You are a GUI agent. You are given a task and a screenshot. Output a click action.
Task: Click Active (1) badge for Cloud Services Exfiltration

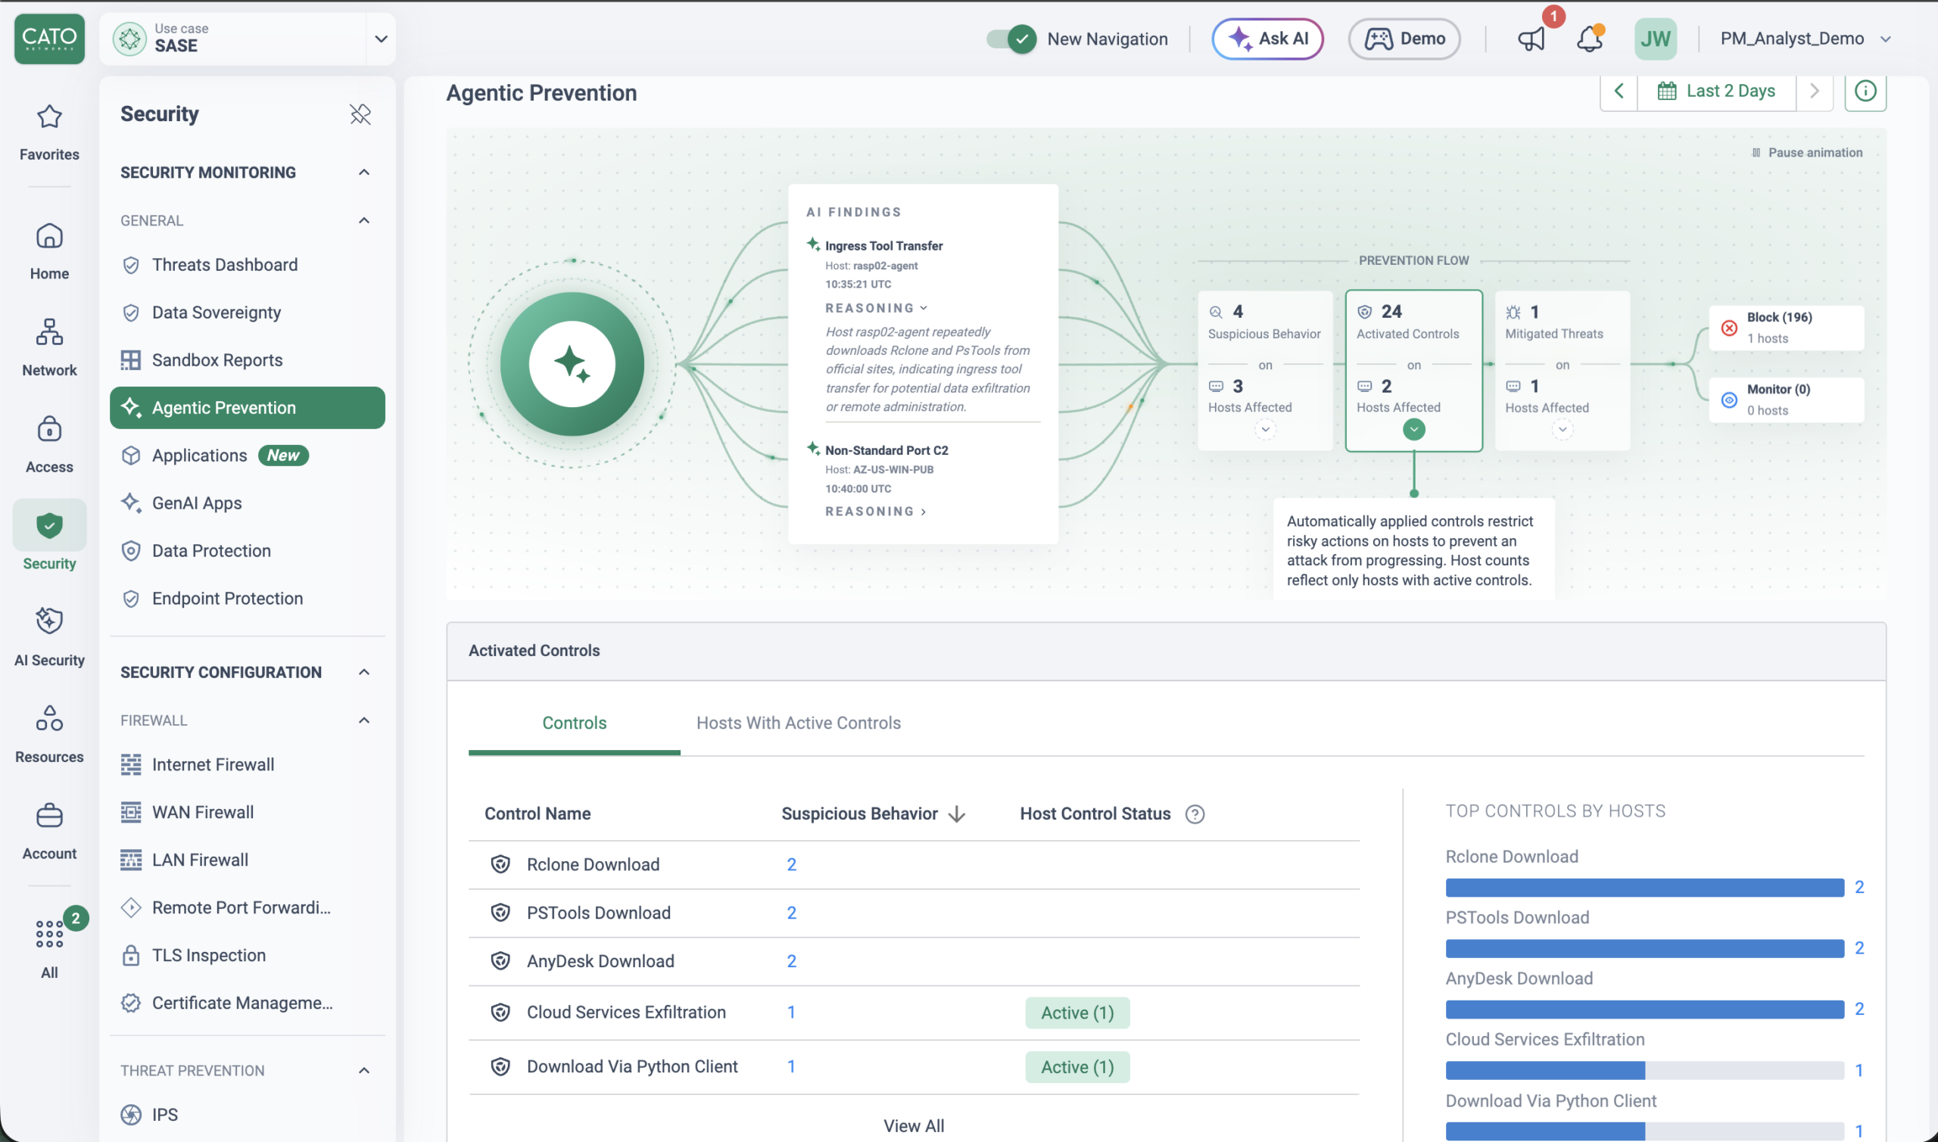tap(1077, 1013)
